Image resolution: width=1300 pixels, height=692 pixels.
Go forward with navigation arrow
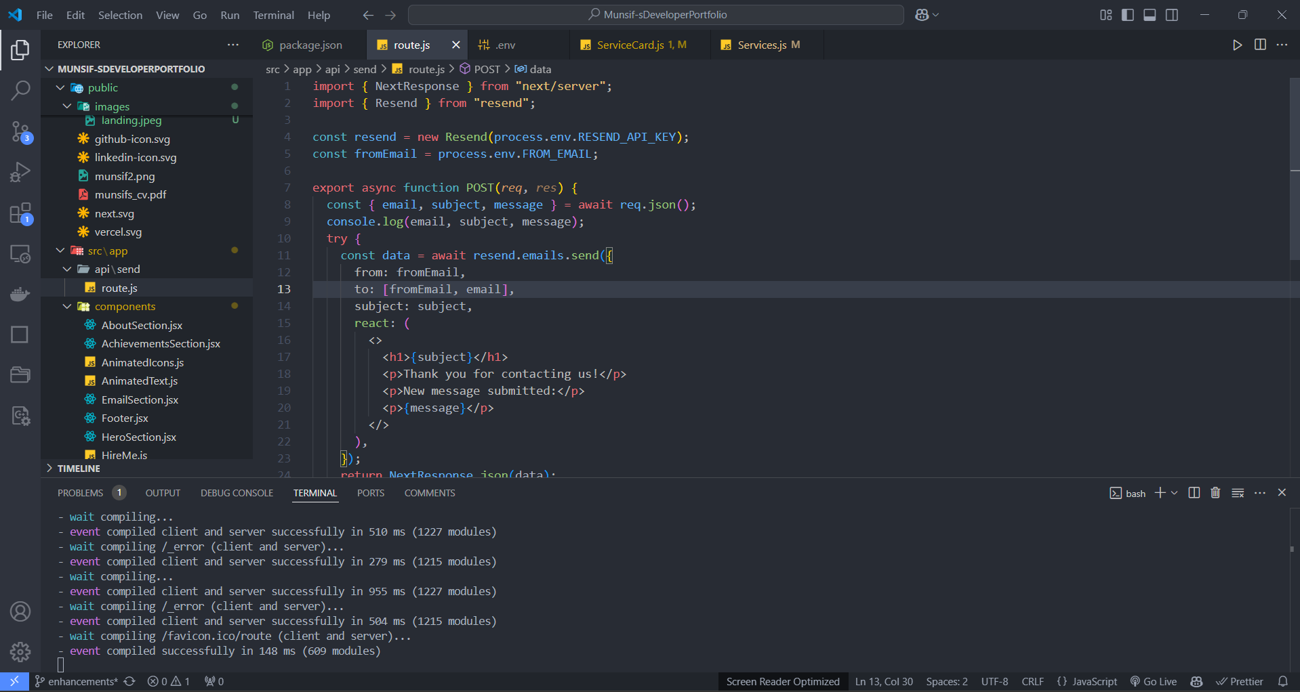(x=390, y=15)
